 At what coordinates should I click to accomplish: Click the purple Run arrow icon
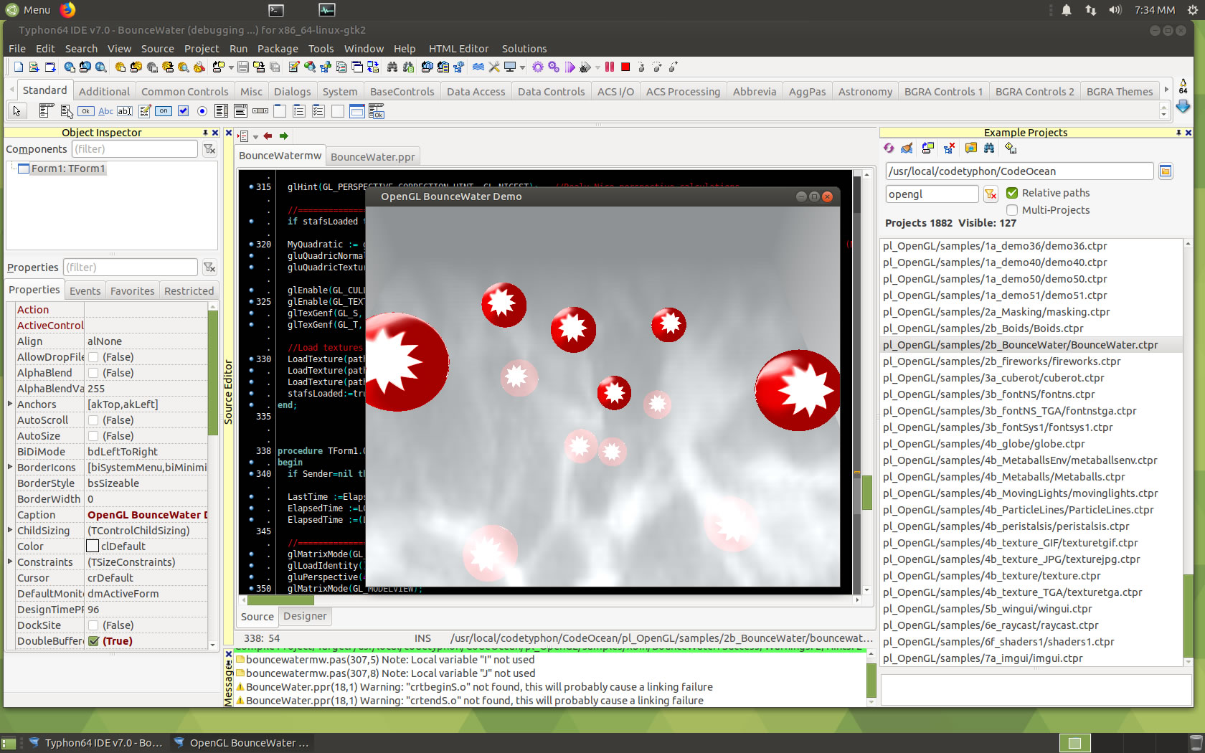570,67
